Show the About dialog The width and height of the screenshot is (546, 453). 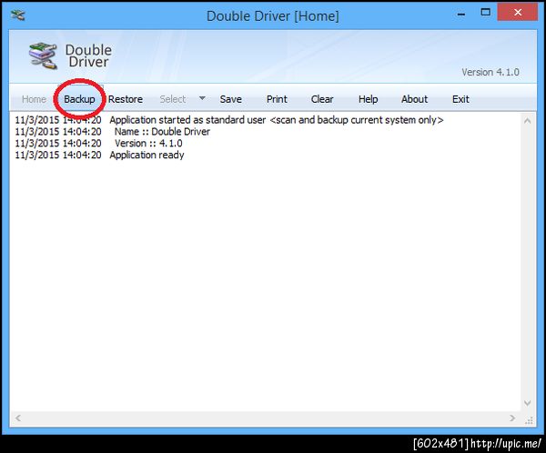[x=414, y=99]
